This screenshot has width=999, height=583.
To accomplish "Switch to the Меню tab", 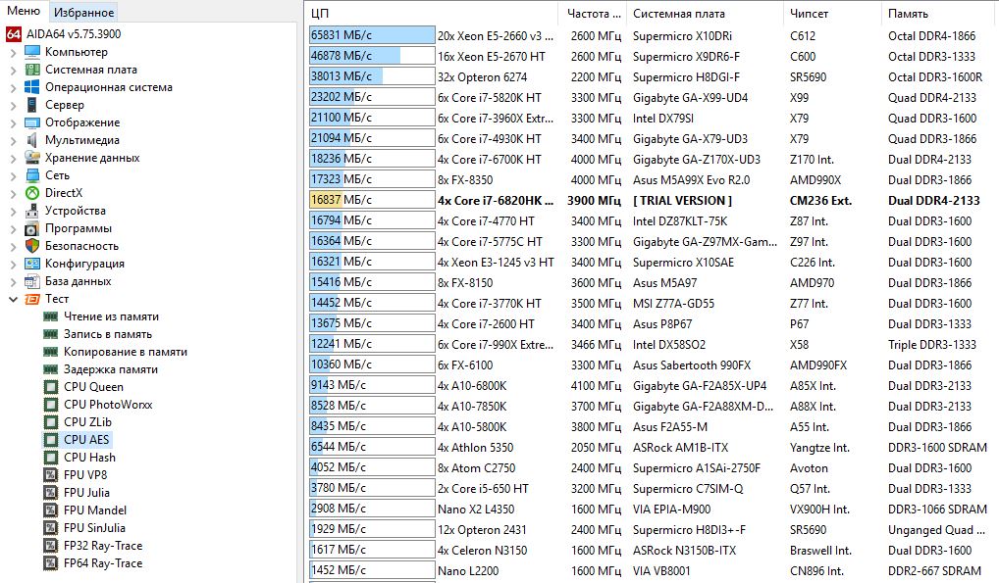I will click(x=24, y=11).
